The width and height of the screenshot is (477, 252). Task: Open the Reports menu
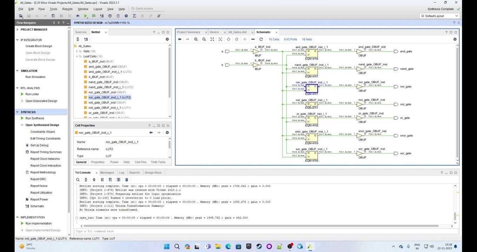(67, 9)
